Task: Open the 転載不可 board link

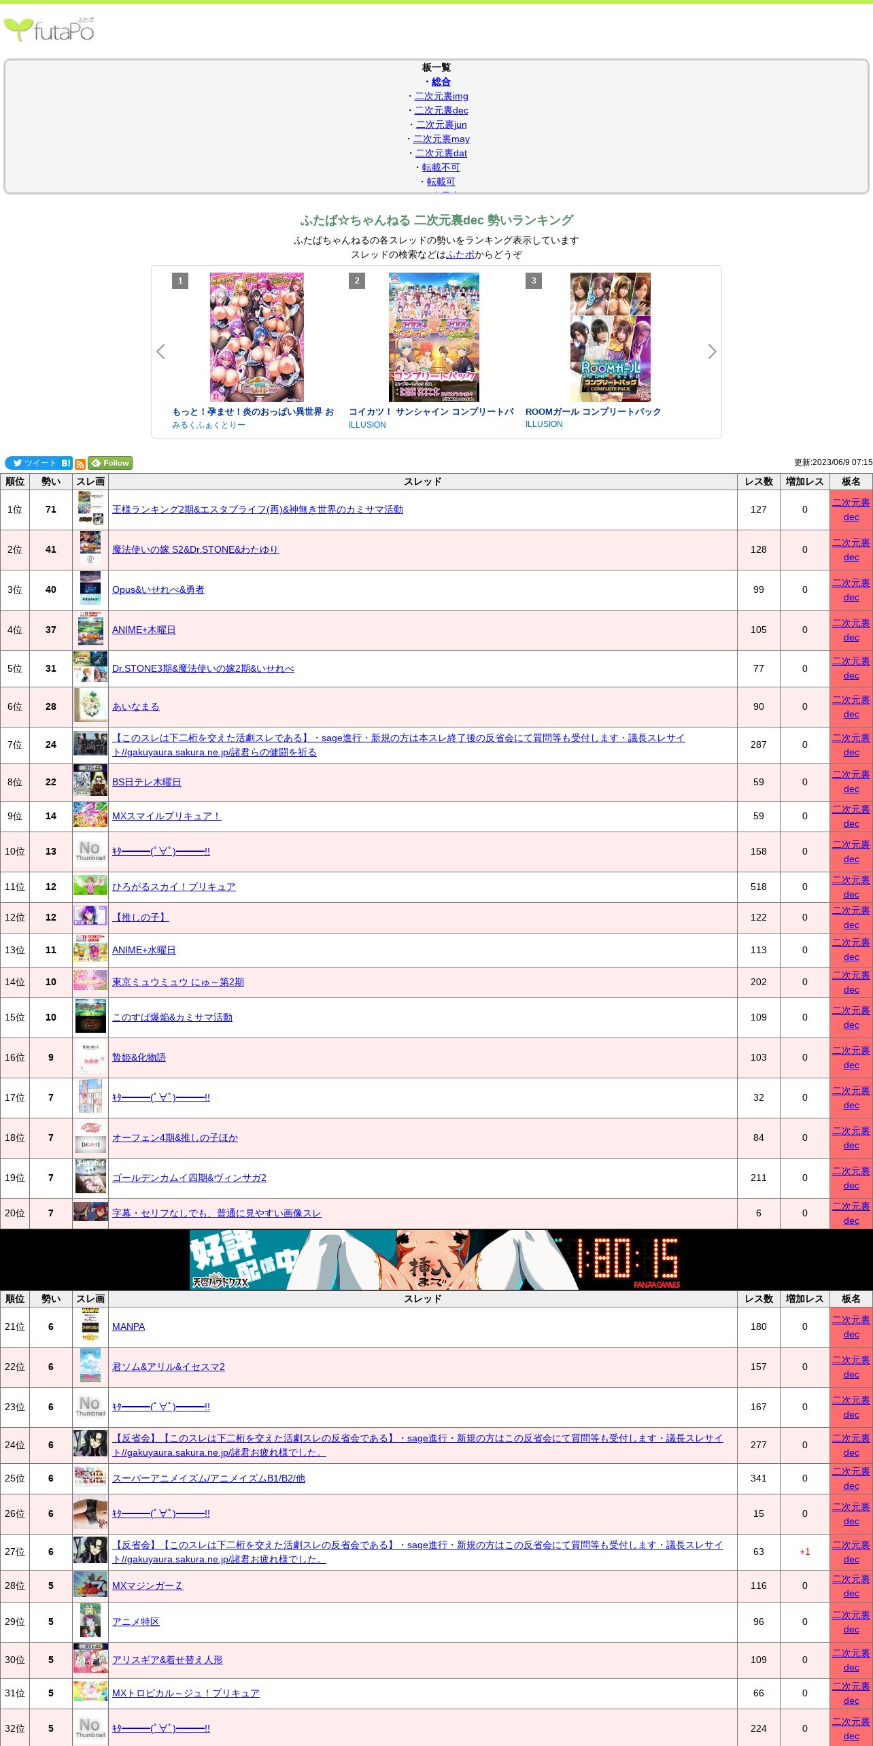Action: 441,167
